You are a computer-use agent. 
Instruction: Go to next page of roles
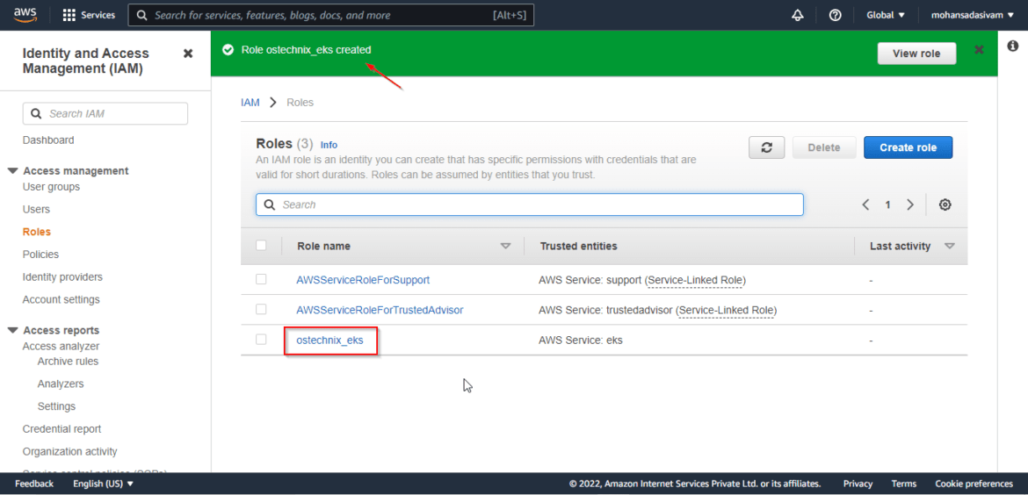pyautogui.click(x=910, y=205)
